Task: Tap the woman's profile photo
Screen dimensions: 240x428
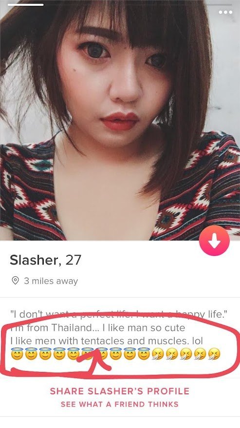Action: tap(120, 120)
